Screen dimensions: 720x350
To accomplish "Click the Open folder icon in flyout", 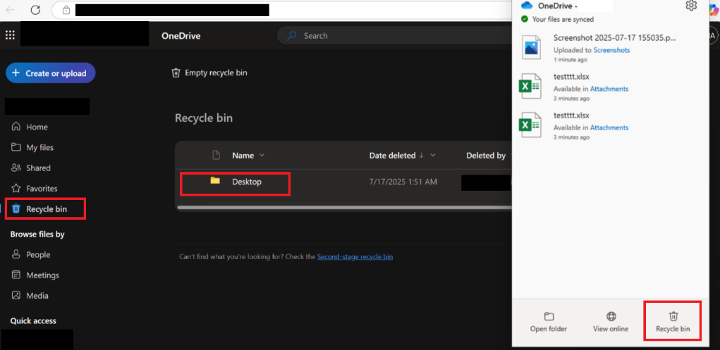I will pos(548,316).
